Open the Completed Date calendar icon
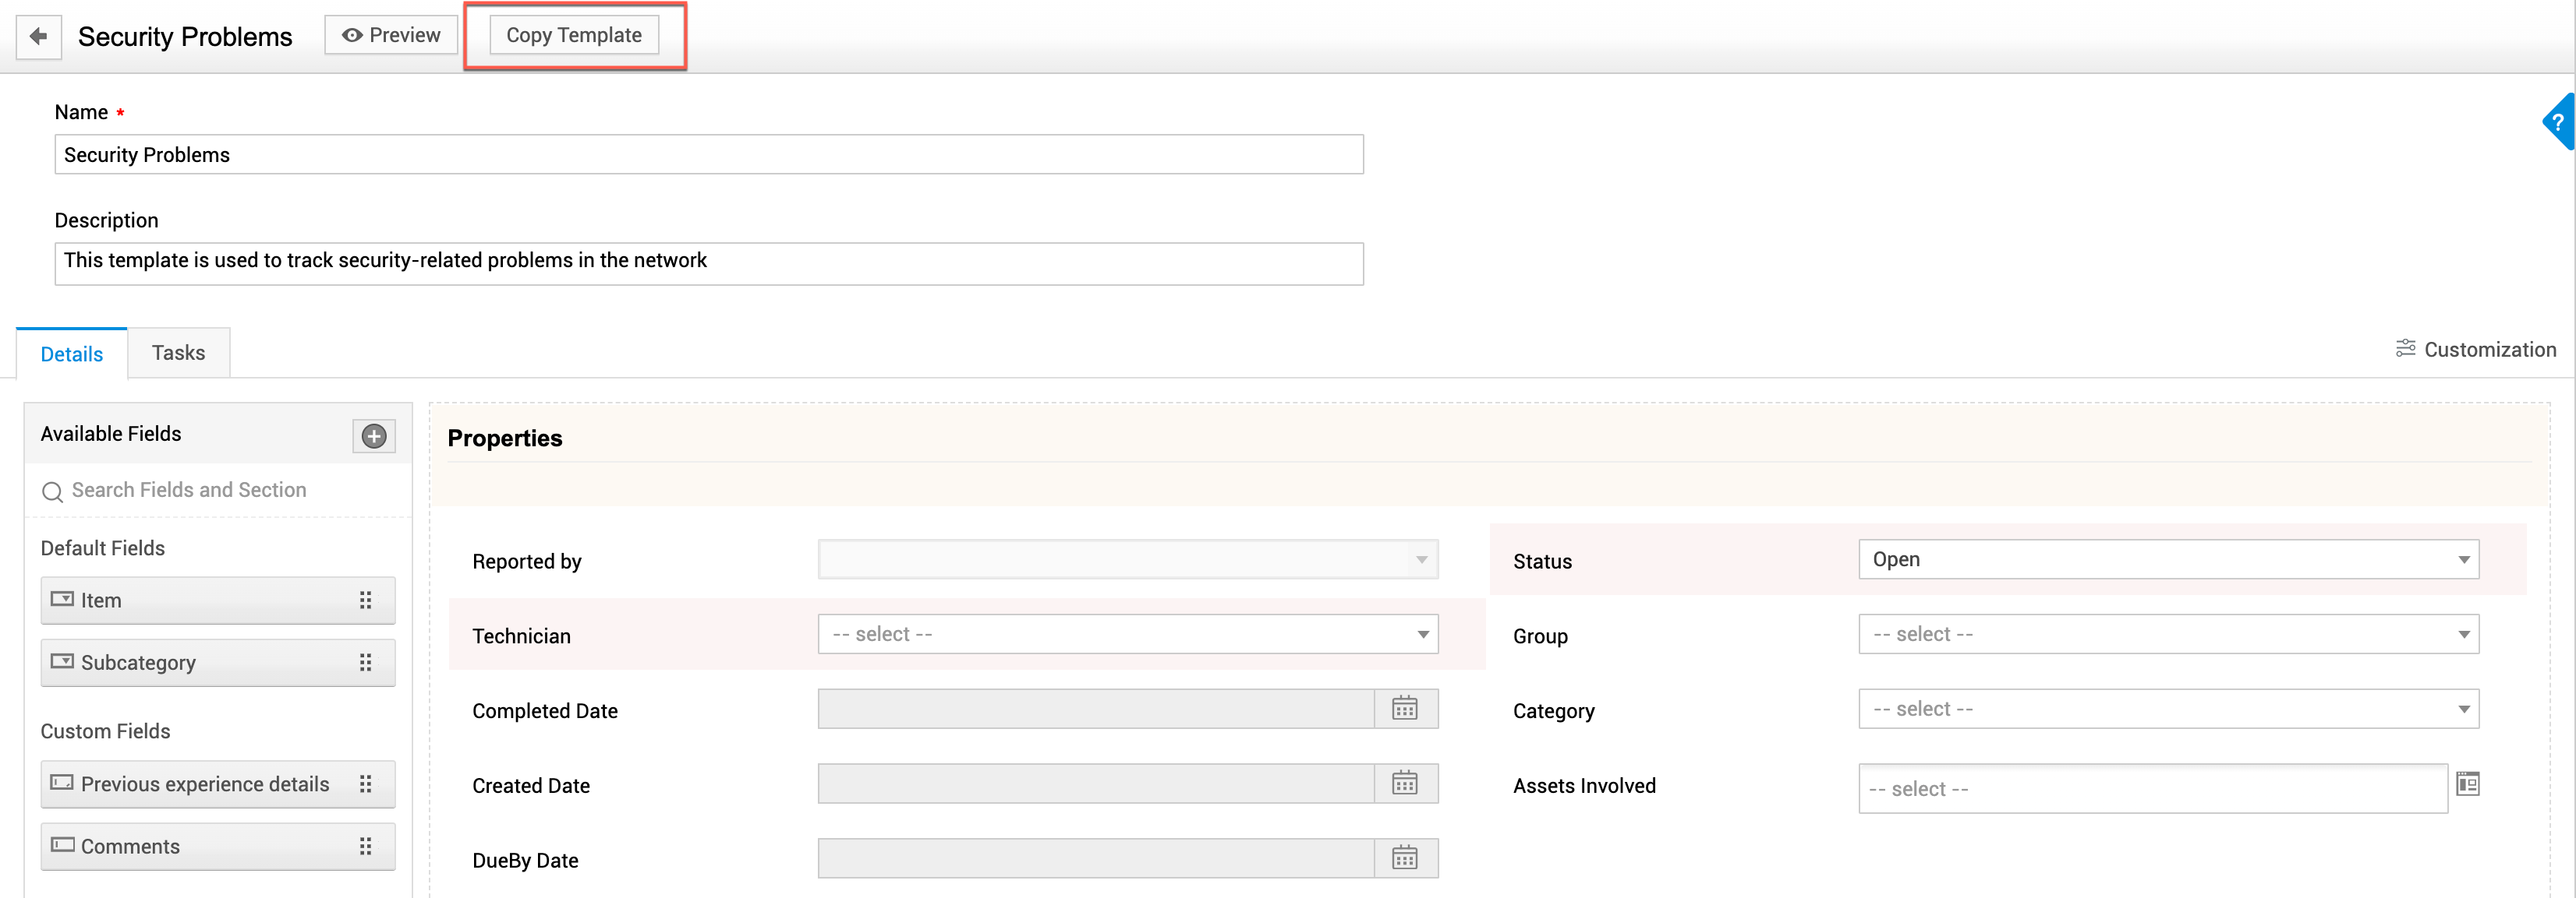The image size is (2576, 898). pos(1405,710)
